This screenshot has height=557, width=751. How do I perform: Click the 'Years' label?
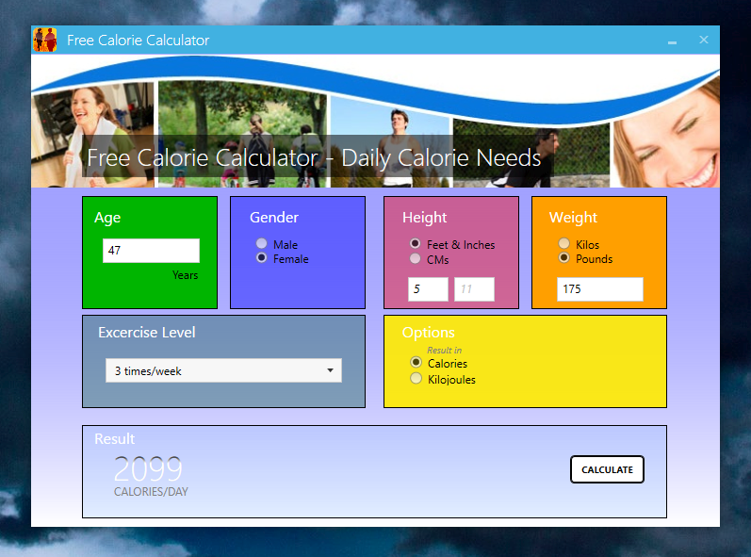185,275
